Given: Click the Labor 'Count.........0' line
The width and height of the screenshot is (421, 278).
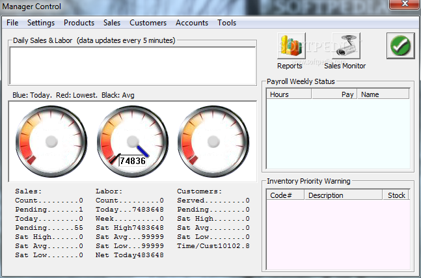Looking at the screenshot, I should pyautogui.click(x=129, y=201).
